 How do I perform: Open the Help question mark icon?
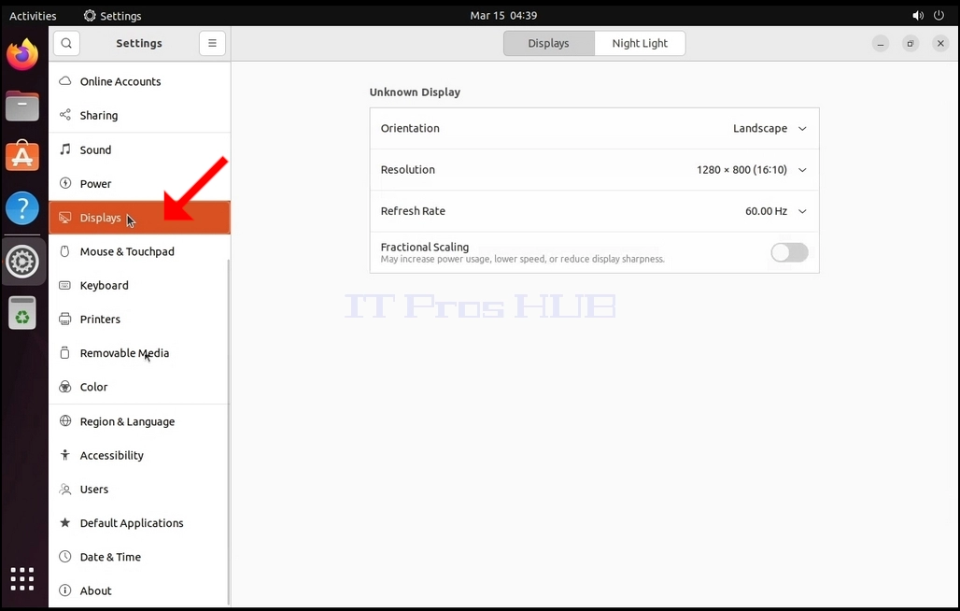coord(22,208)
